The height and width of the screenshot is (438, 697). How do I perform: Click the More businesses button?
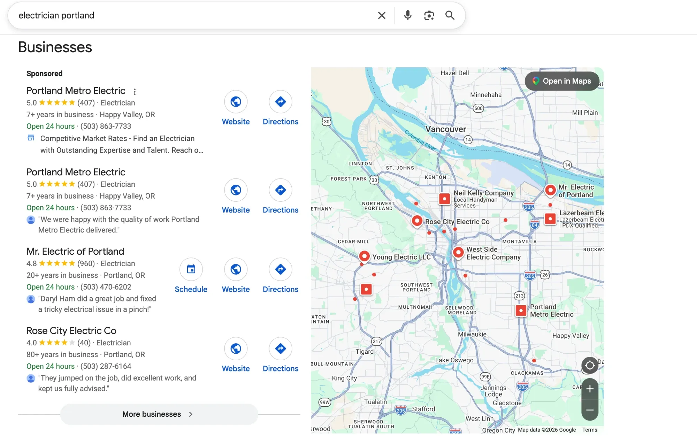click(159, 414)
